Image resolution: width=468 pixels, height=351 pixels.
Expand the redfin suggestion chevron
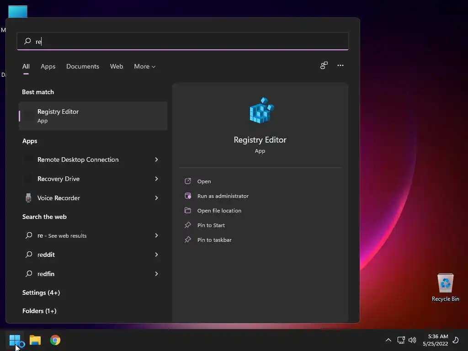point(156,274)
